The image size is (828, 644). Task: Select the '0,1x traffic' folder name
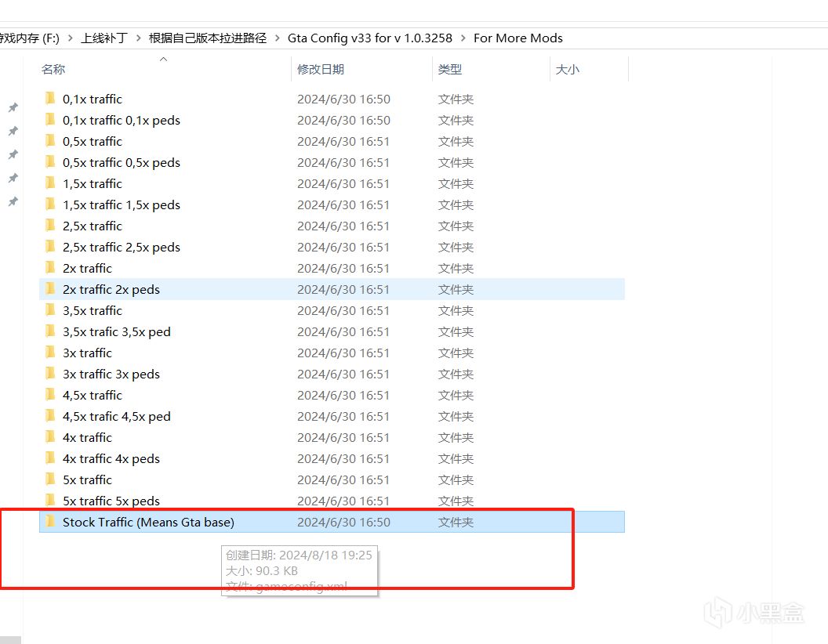pos(93,99)
